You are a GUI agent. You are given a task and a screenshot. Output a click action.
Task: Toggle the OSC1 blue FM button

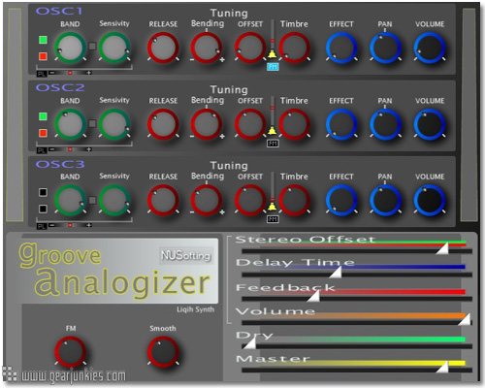click(x=273, y=67)
